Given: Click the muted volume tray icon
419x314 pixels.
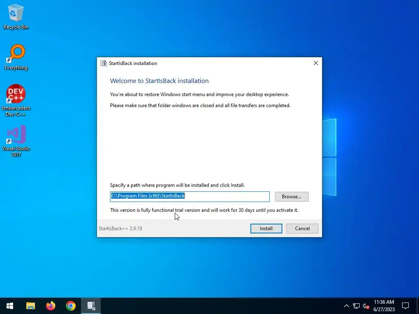Looking at the screenshot, I should click(366, 306).
